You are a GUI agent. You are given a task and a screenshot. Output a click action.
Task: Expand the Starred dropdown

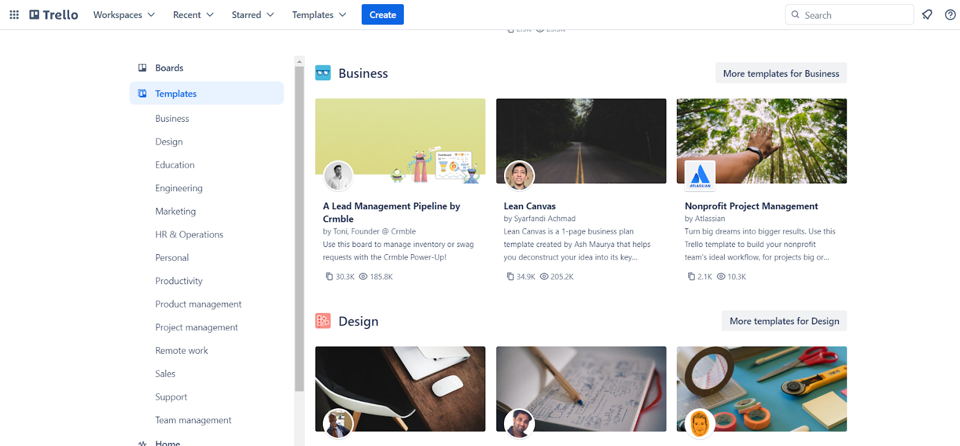point(253,14)
